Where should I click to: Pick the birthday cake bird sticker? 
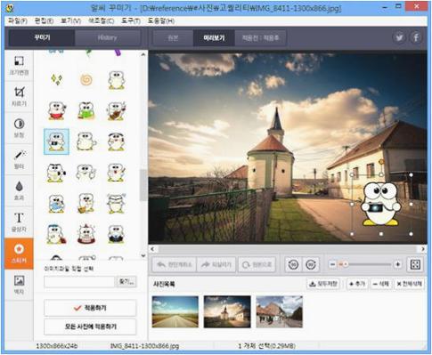point(86,234)
